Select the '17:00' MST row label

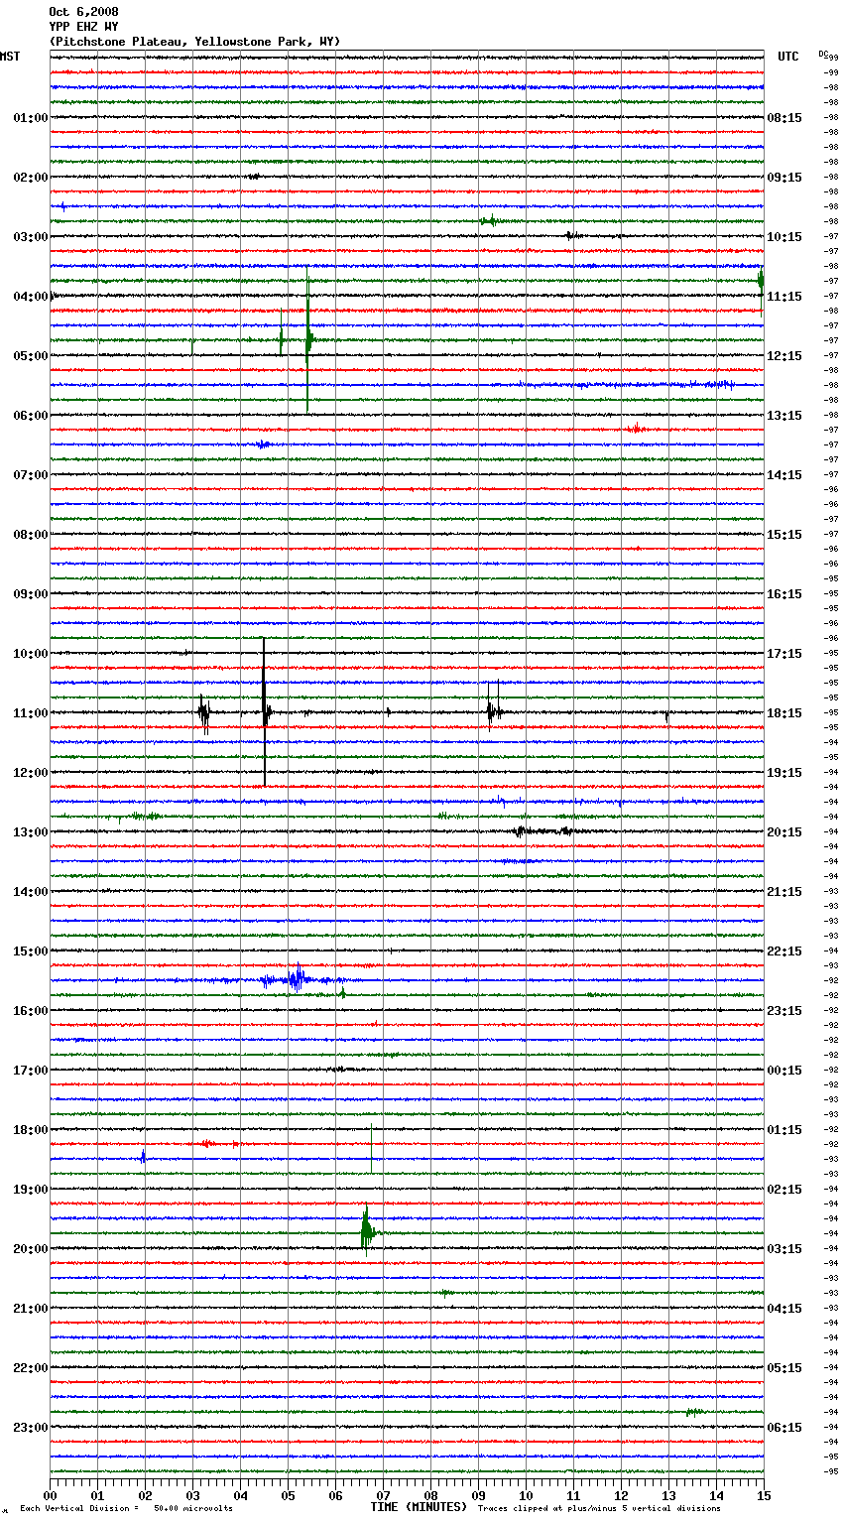click(x=30, y=1071)
